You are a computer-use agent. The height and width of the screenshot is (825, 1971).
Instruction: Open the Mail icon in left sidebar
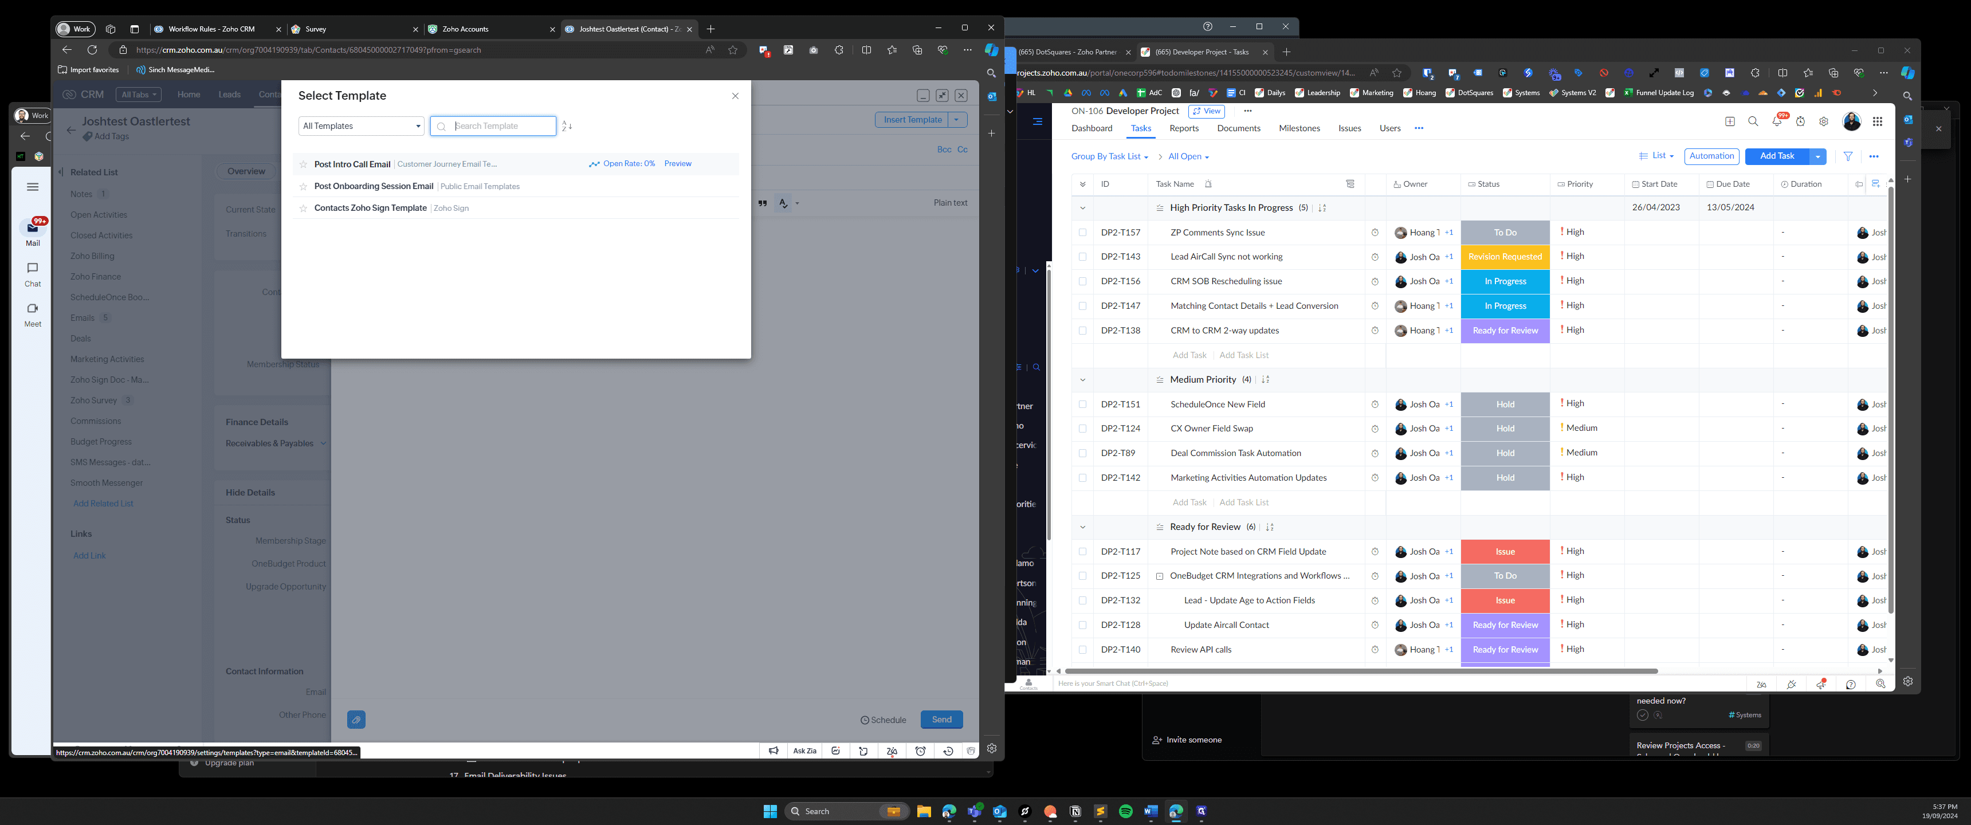[x=32, y=233]
